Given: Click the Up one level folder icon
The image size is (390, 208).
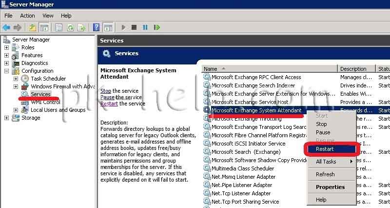Looking at the screenshot, I should (x=32, y=27).
